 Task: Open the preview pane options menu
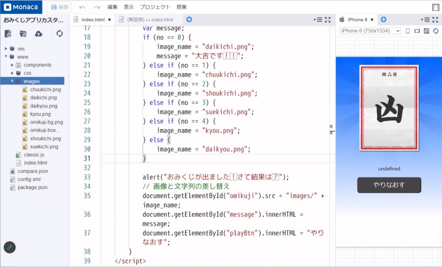[x=425, y=20]
